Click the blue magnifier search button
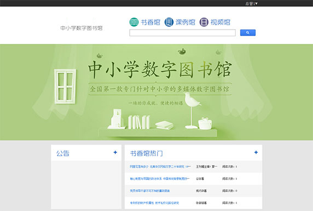The width and height of the screenshot is (313, 211). tap(248, 32)
